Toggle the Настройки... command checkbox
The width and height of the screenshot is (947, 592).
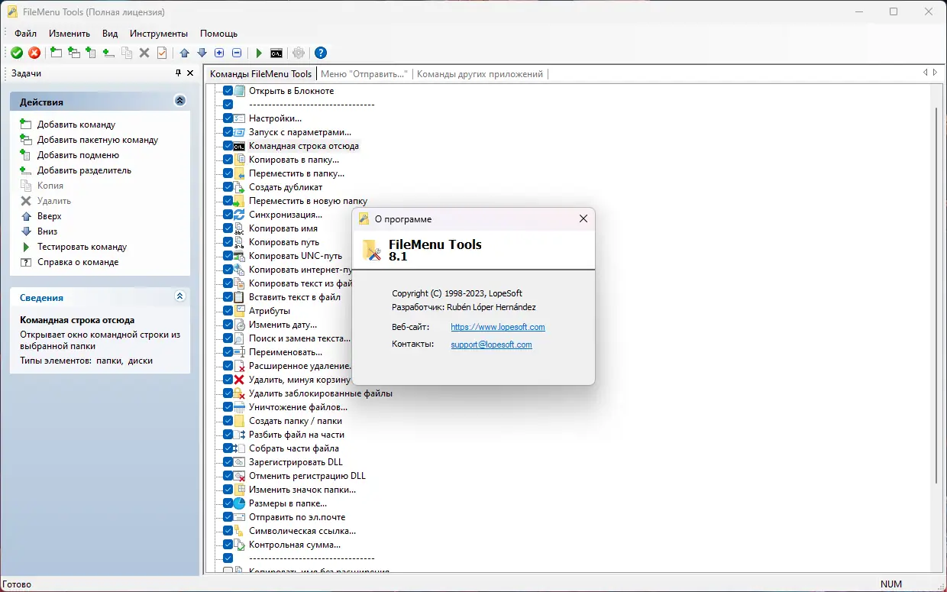(228, 118)
